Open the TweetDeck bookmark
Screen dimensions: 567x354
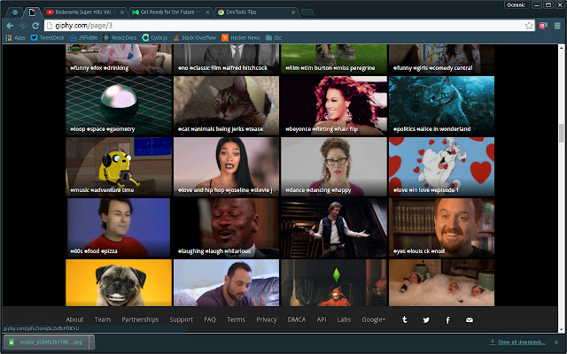(x=47, y=37)
